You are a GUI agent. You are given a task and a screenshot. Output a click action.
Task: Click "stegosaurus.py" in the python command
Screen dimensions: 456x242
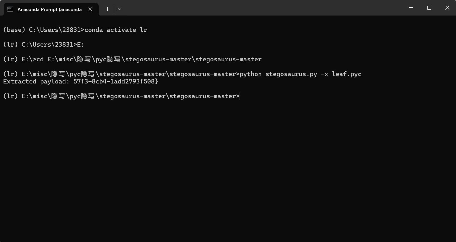point(291,74)
